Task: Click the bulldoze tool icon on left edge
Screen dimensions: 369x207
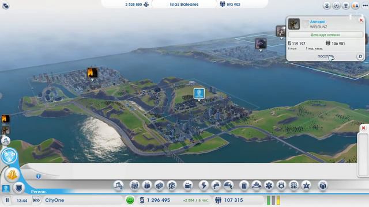Action: point(6,141)
